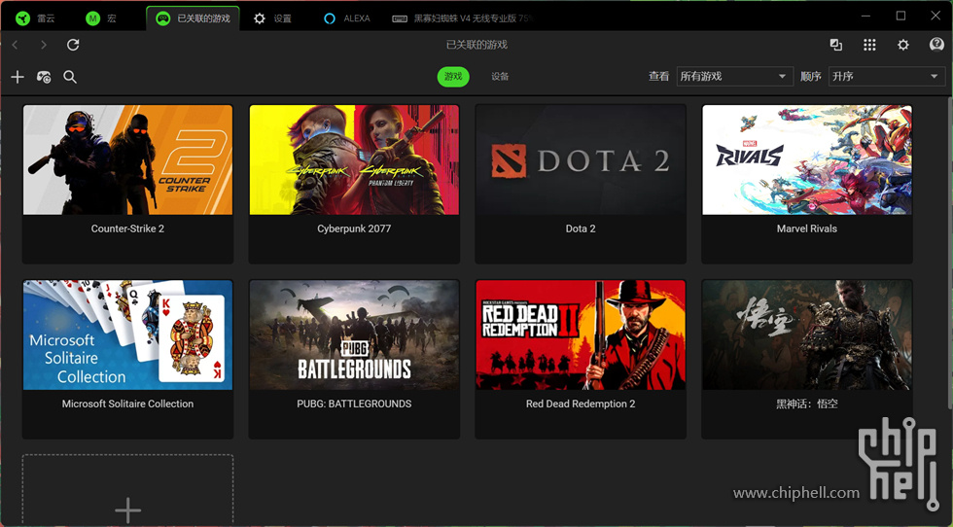Open the Microsoft Solitaire Collection cover thumbnail
The image size is (953, 527).
click(x=127, y=334)
